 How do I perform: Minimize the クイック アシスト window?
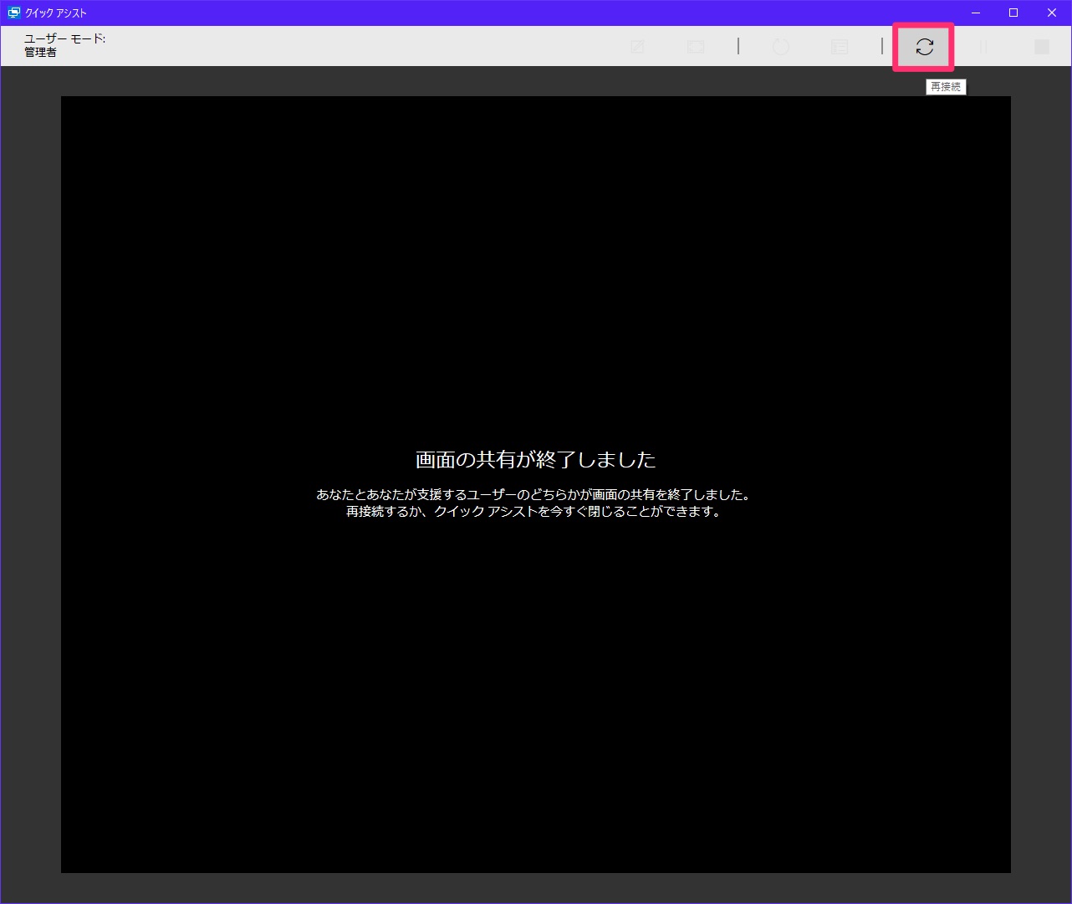[975, 13]
